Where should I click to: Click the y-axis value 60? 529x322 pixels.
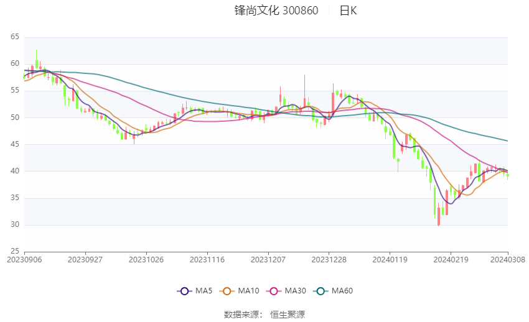(x=15, y=63)
